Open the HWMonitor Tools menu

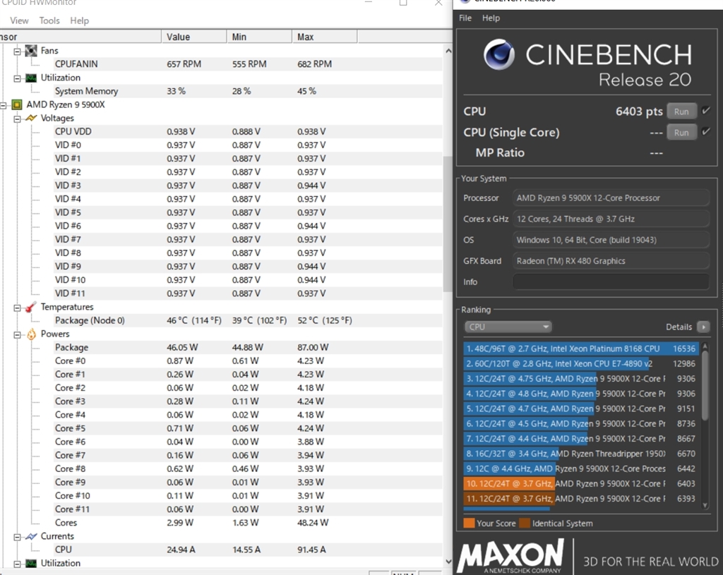point(49,20)
